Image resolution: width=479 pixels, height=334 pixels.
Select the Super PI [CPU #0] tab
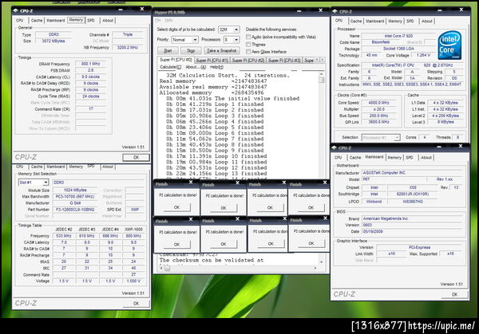coord(176,60)
